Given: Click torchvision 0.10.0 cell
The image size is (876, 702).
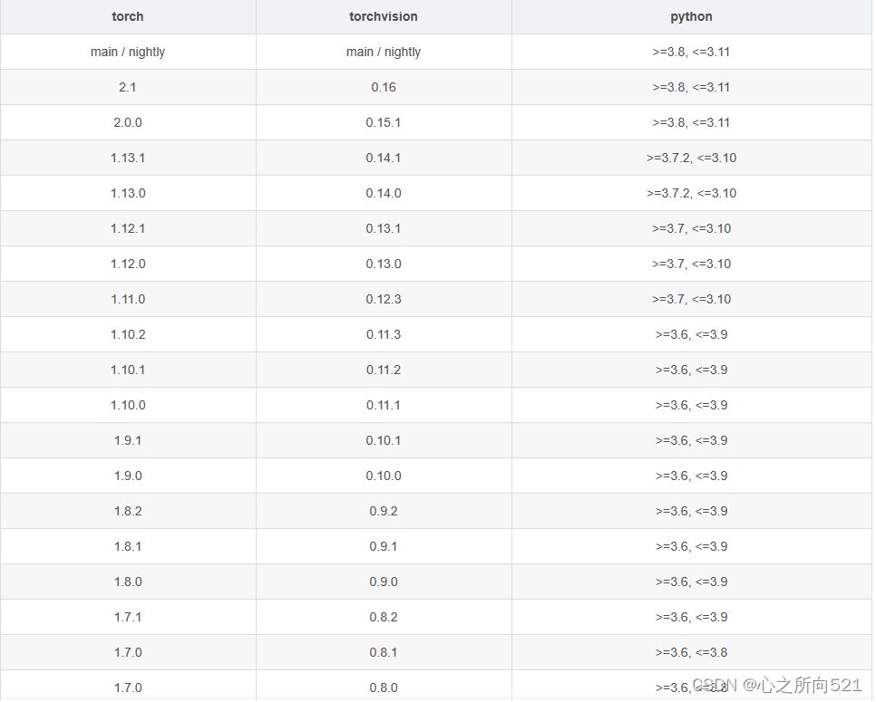Looking at the screenshot, I should point(384,476).
